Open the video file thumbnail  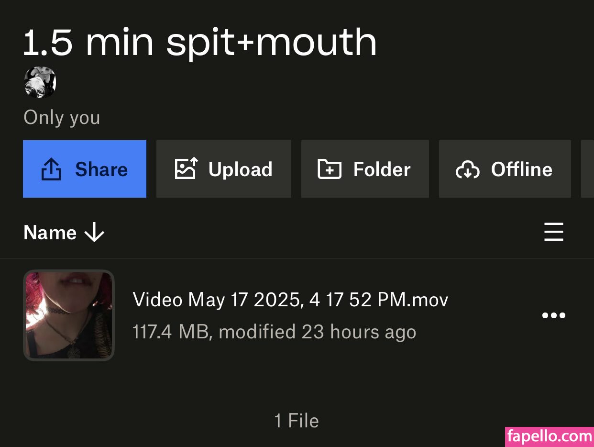pyautogui.click(x=69, y=315)
